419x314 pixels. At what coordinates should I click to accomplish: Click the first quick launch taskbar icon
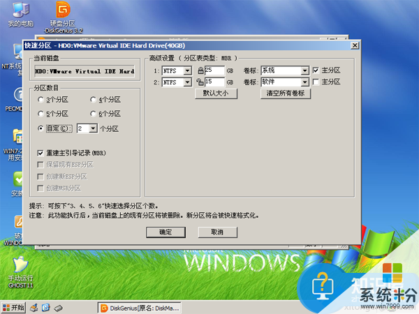coord(34,308)
